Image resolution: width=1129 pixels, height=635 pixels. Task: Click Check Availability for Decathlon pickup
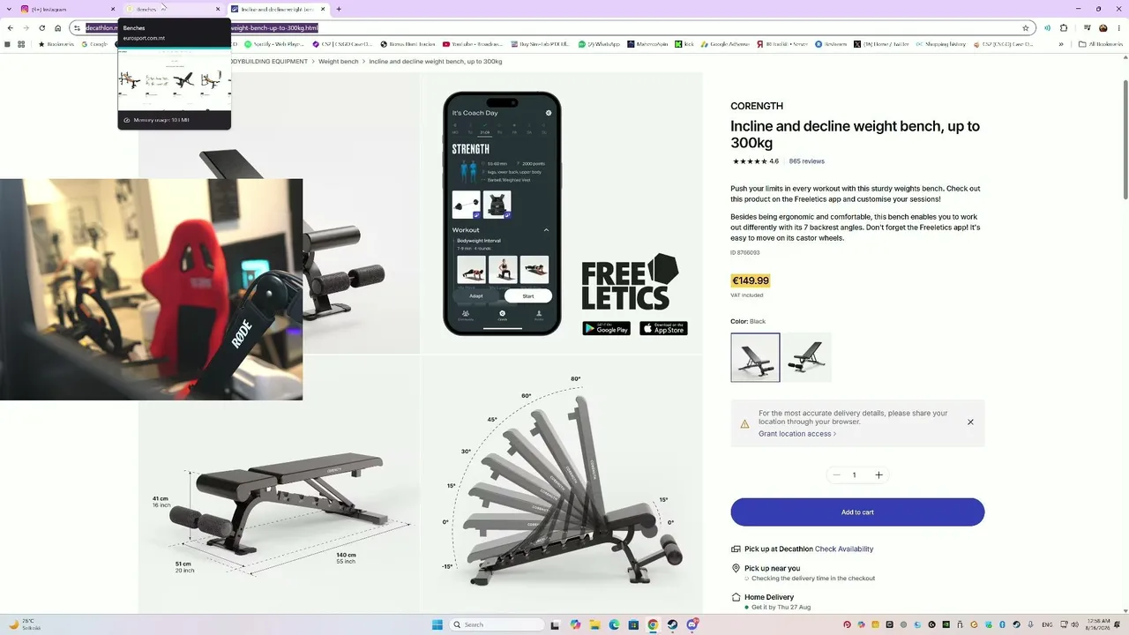click(x=844, y=549)
